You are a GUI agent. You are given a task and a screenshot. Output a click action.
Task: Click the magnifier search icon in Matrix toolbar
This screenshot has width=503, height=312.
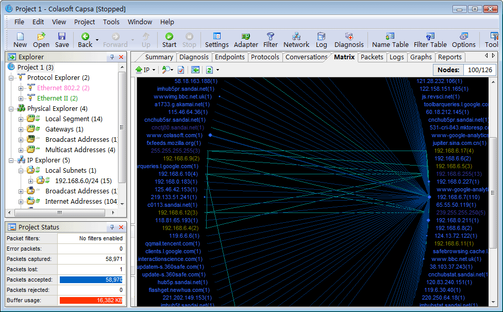pos(166,70)
